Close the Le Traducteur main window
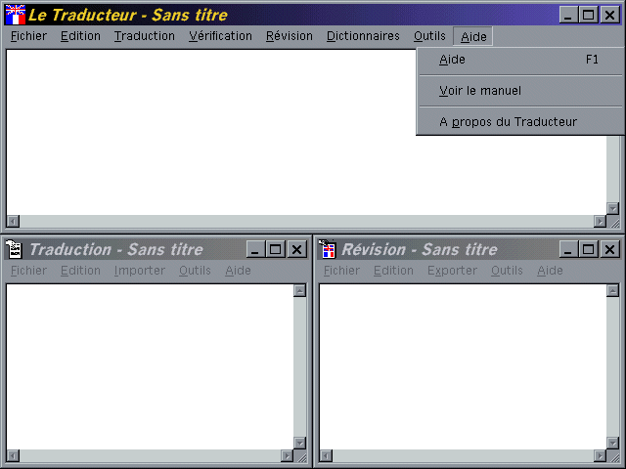This screenshot has height=469, width=626. (x=609, y=16)
